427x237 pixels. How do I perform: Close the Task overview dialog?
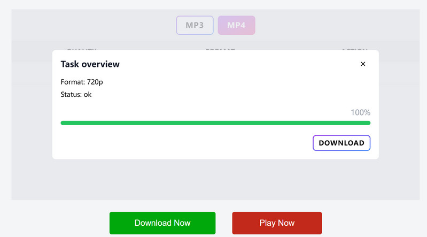coord(363,64)
